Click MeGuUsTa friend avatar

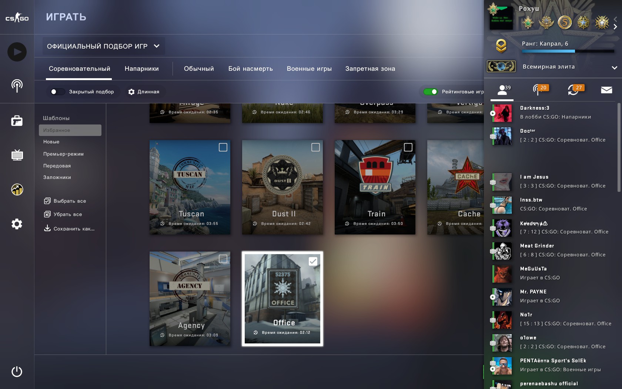(502, 274)
